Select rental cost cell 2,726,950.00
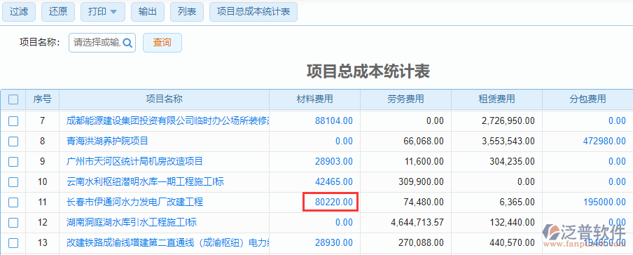 point(496,120)
